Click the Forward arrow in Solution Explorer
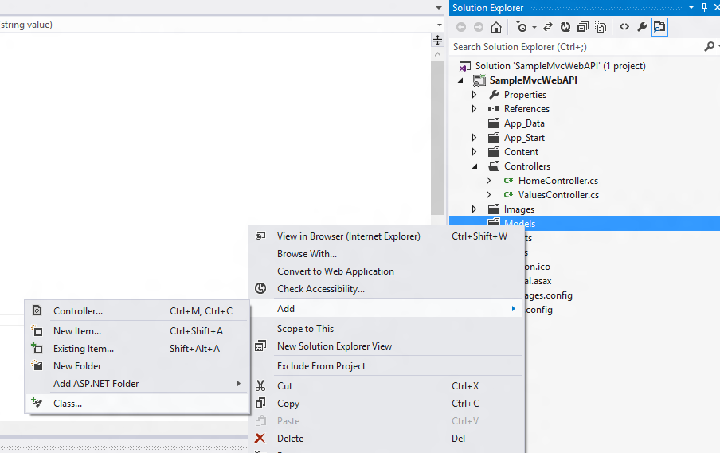720x453 pixels. [479, 27]
